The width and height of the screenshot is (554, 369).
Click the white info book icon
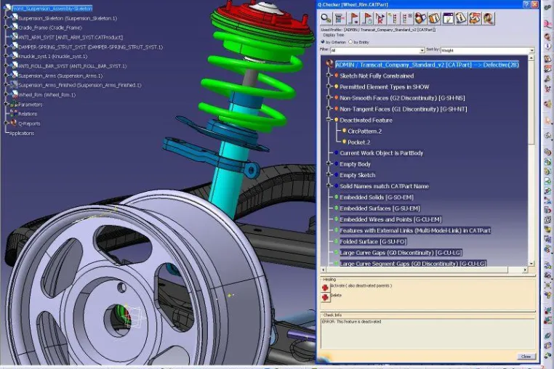click(461, 18)
